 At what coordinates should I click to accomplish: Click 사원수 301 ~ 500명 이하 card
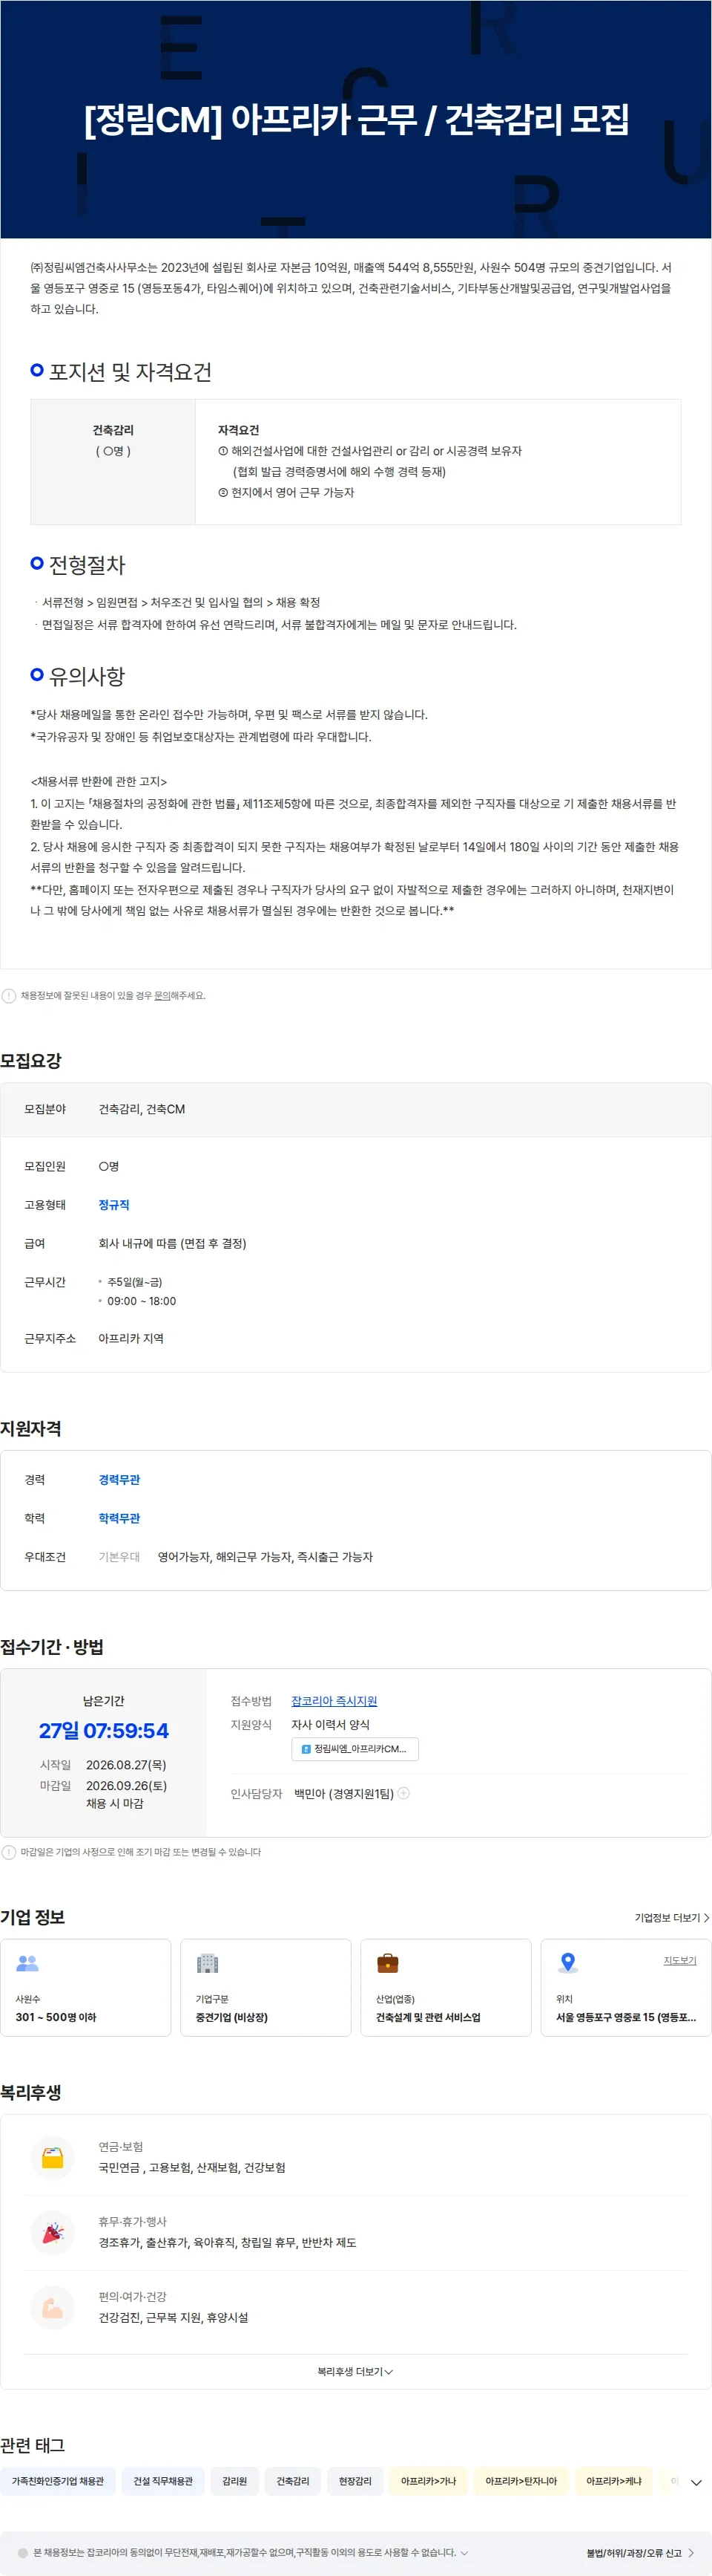[86, 1987]
